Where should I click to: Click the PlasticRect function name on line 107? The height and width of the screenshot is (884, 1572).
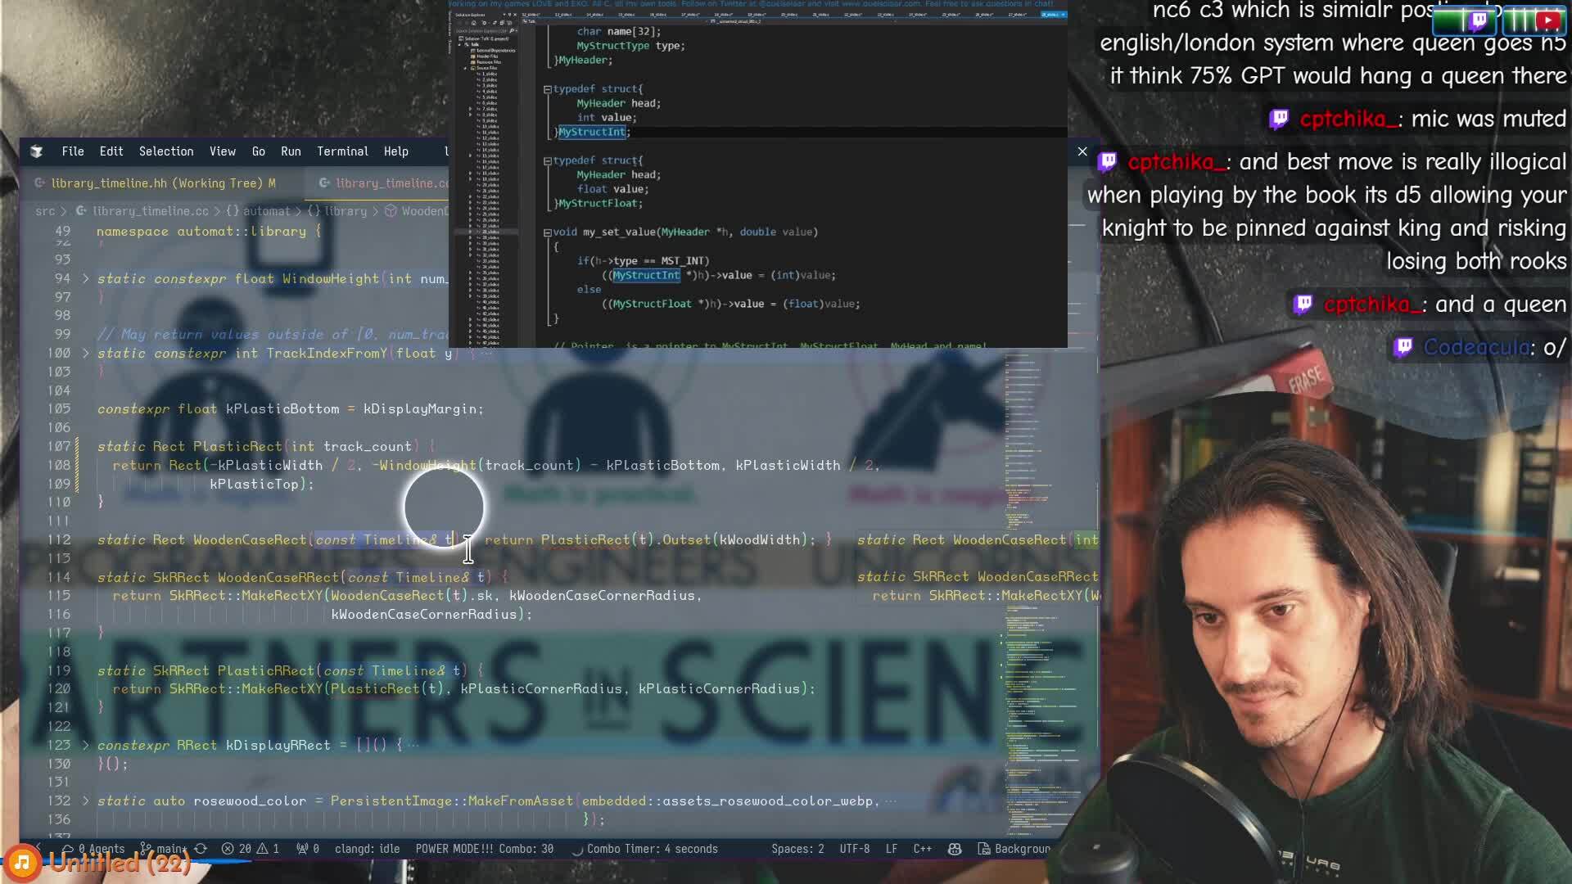coord(237,447)
